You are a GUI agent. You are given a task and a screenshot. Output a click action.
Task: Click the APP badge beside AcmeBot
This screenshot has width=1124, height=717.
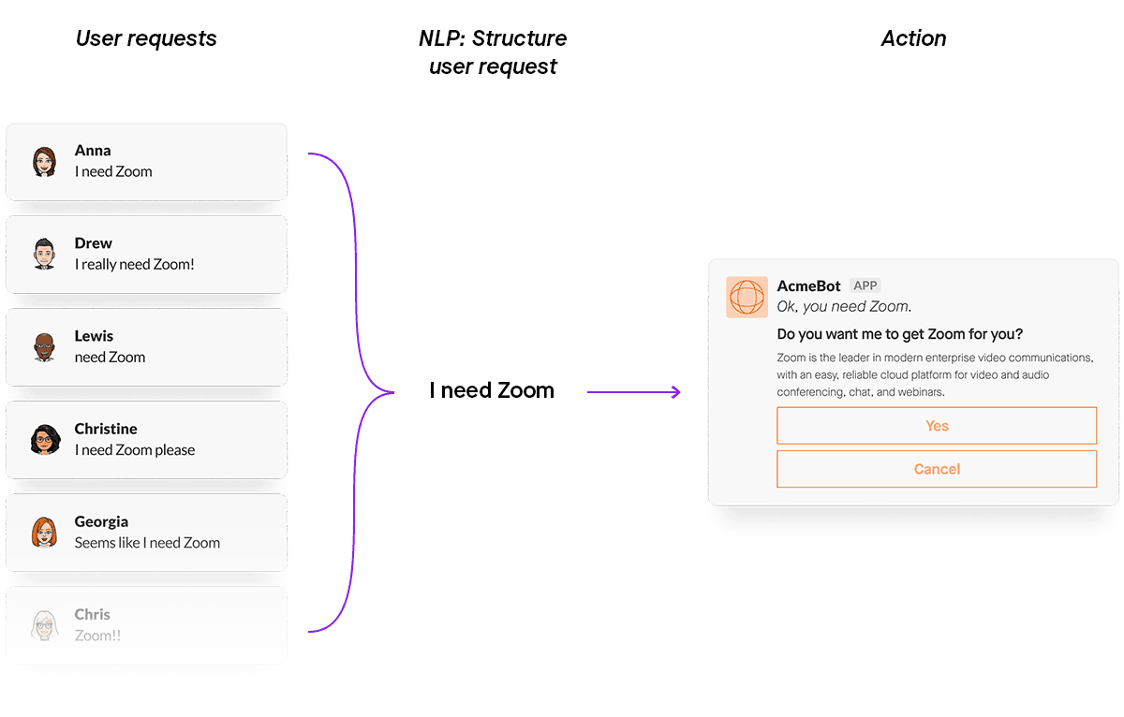pos(865,285)
